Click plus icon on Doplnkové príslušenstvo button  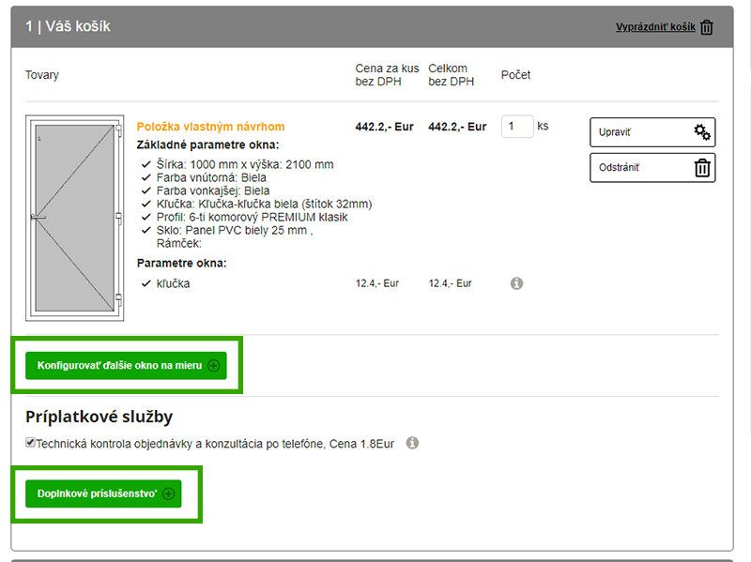[168, 494]
